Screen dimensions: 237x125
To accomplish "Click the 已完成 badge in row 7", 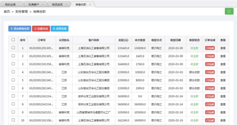I will 210,96.
